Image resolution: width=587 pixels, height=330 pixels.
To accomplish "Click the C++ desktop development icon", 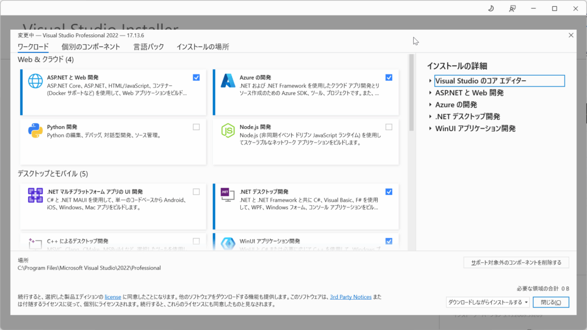I will coord(35,243).
